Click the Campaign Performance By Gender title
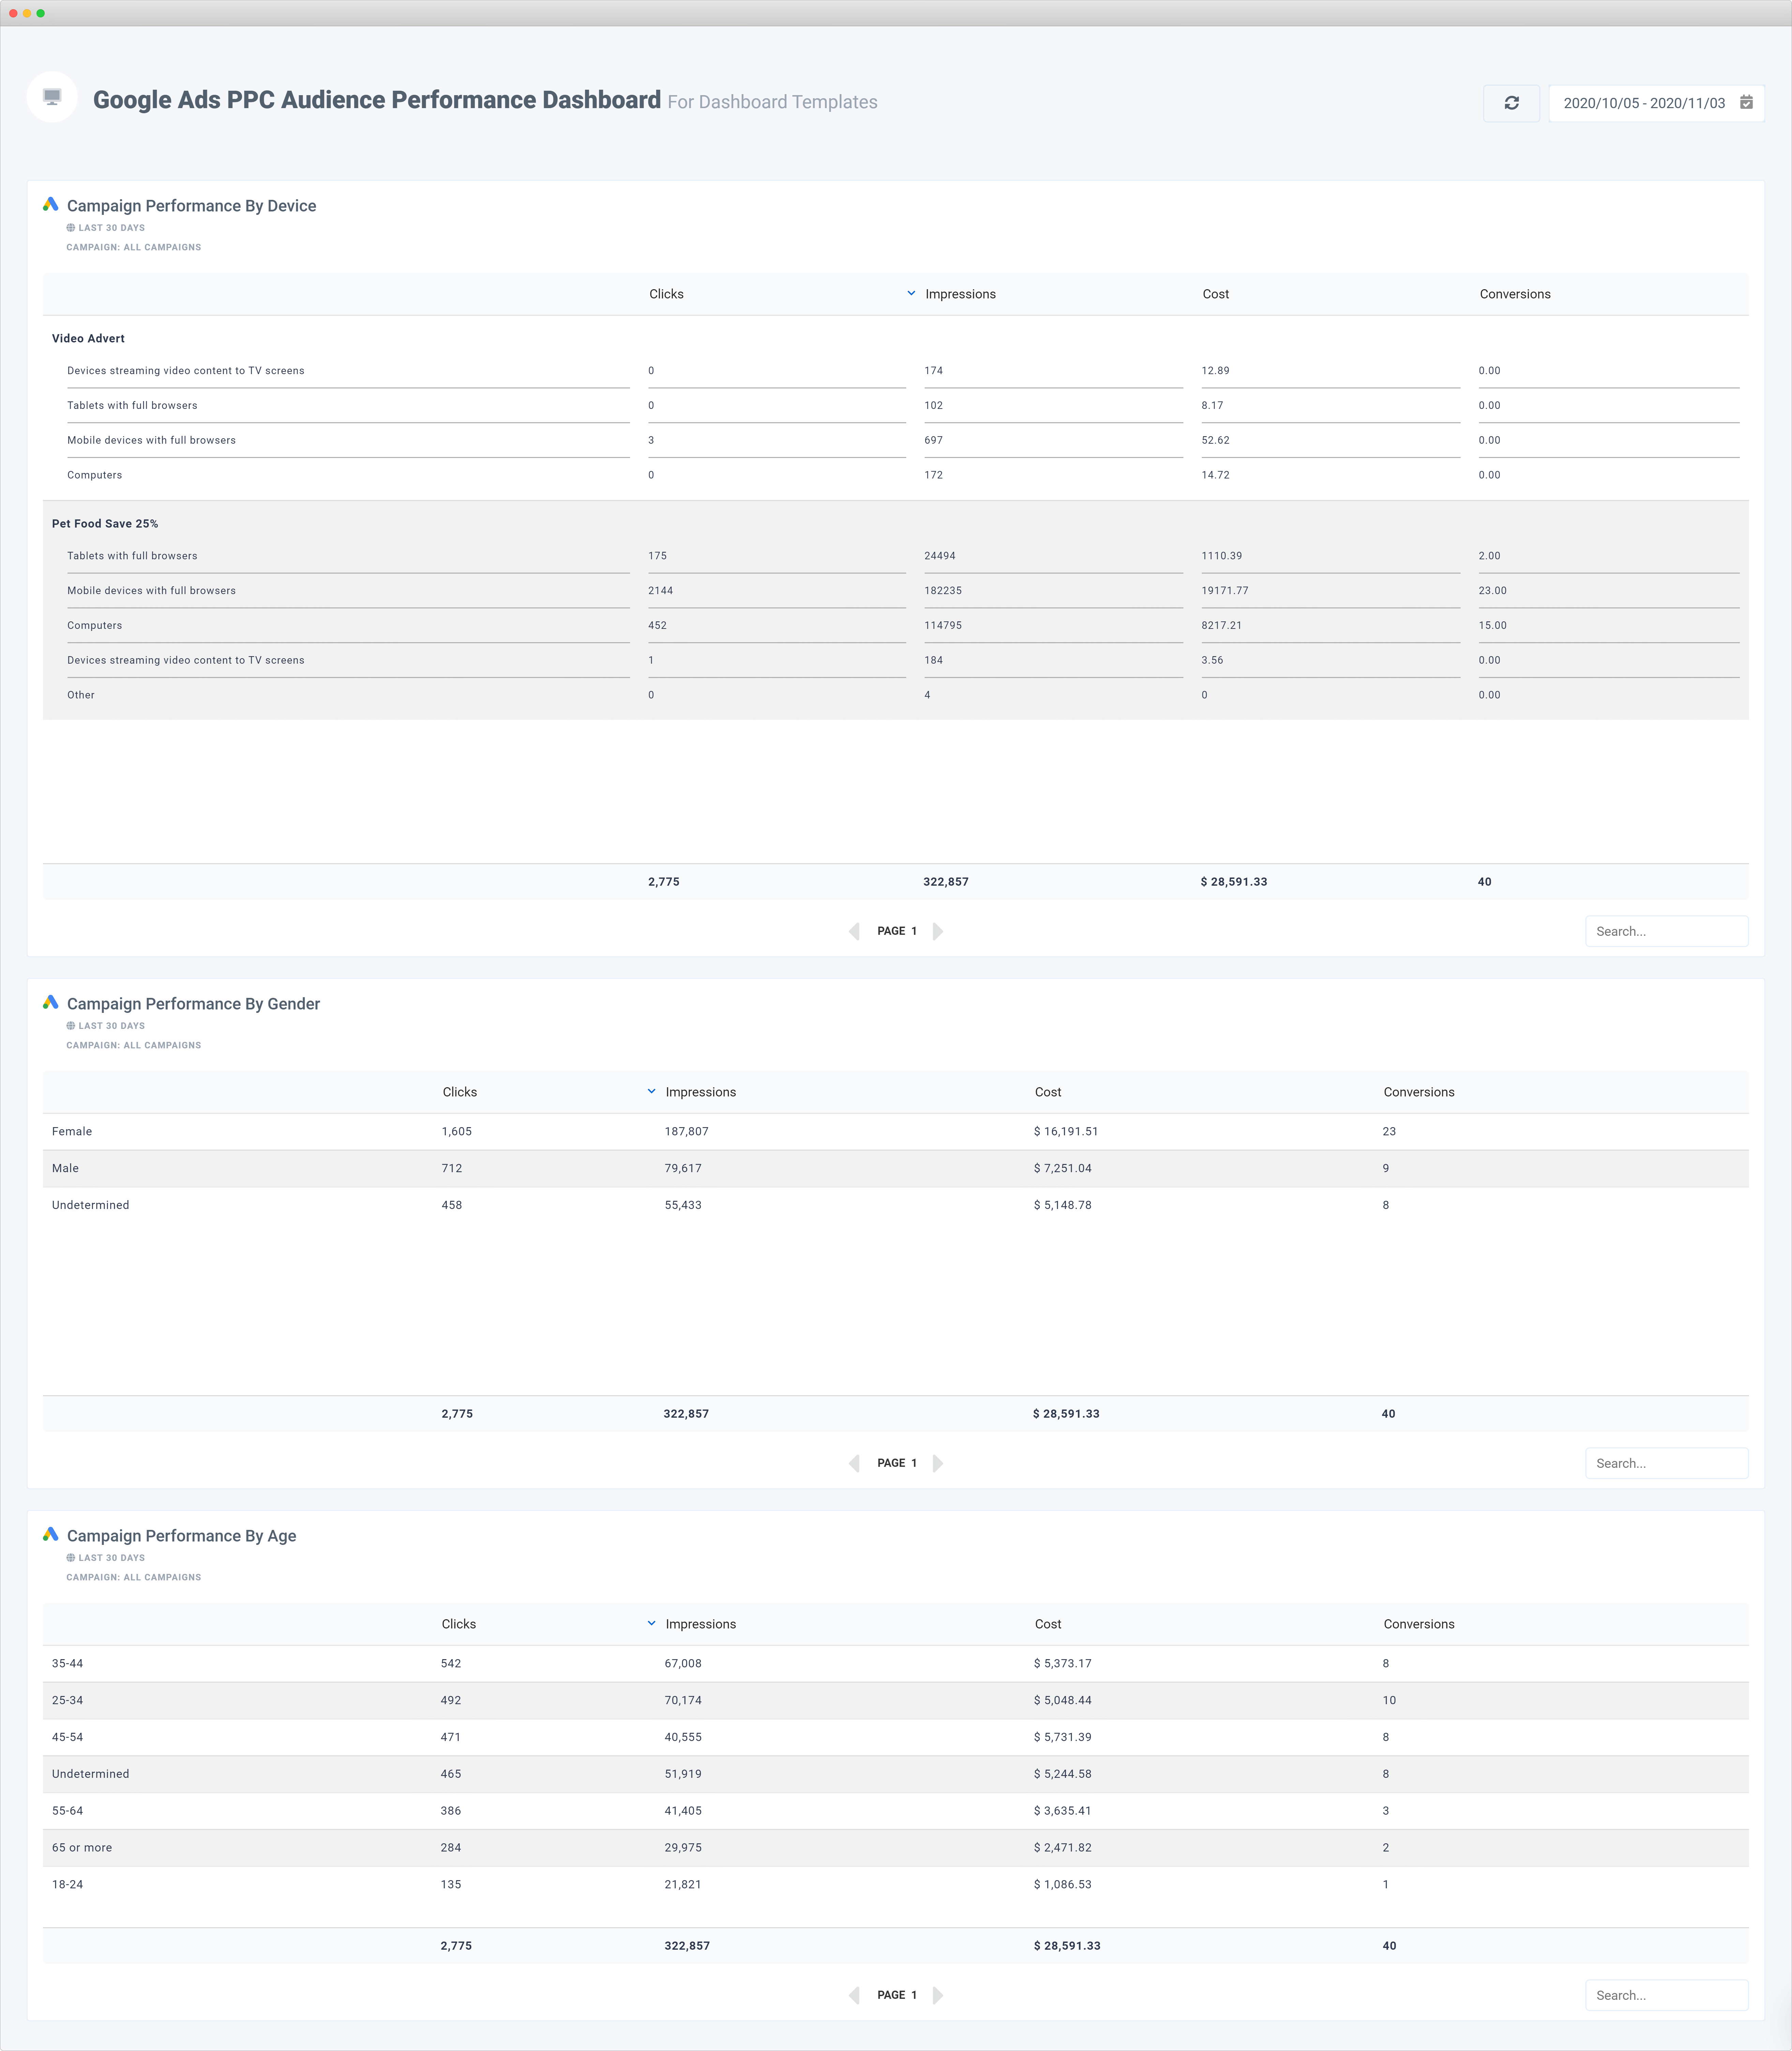The width and height of the screenshot is (1792, 2051). [193, 1004]
